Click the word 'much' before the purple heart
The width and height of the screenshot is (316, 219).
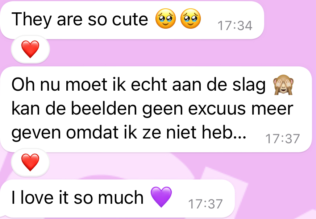121,197
